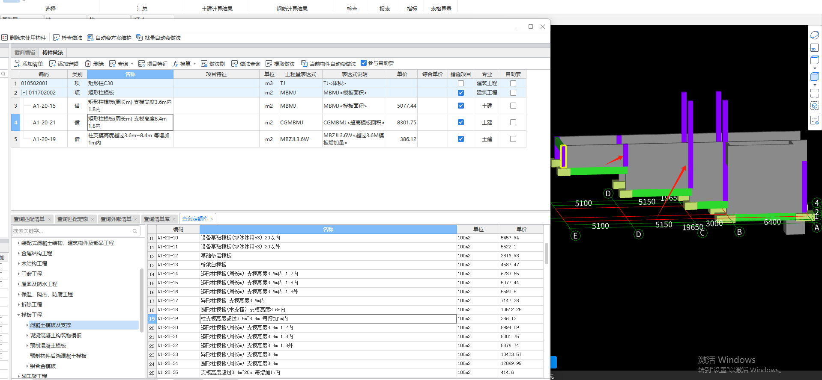Open 自动套方案维护 tool
822x380 pixels.
(x=109, y=38)
